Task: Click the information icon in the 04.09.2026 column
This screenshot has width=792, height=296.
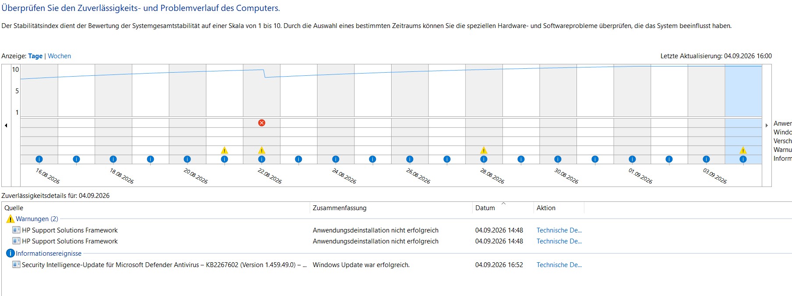Action: click(x=743, y=159)
